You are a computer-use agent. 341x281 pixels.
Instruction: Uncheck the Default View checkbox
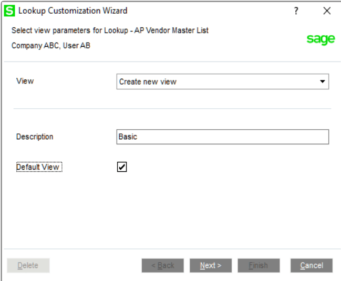[122, 167]
